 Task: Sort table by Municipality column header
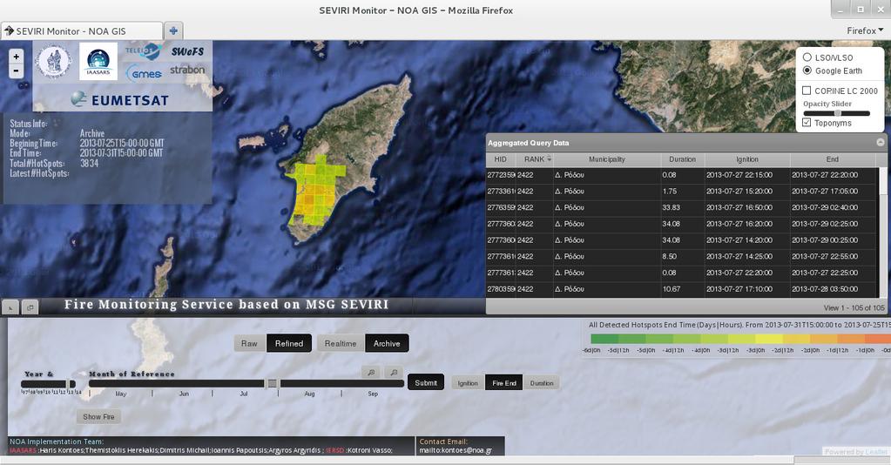pos(607,159)
